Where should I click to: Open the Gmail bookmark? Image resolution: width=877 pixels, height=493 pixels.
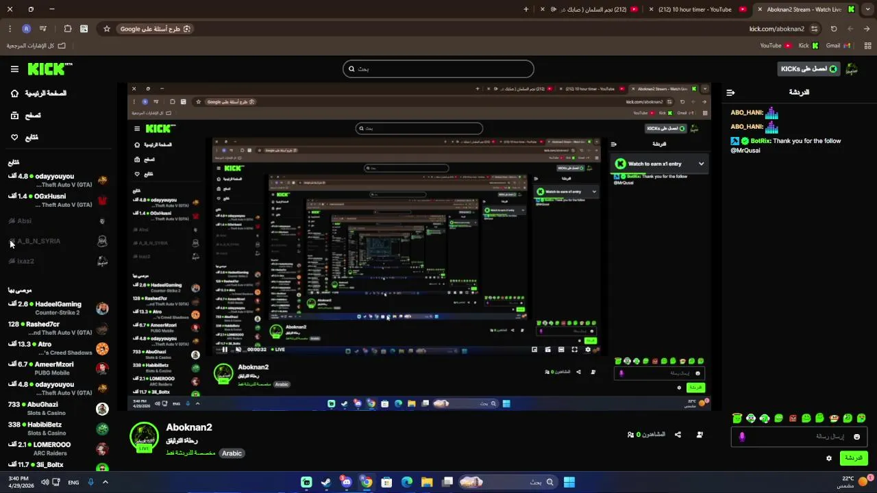click(x=838, y=46)
